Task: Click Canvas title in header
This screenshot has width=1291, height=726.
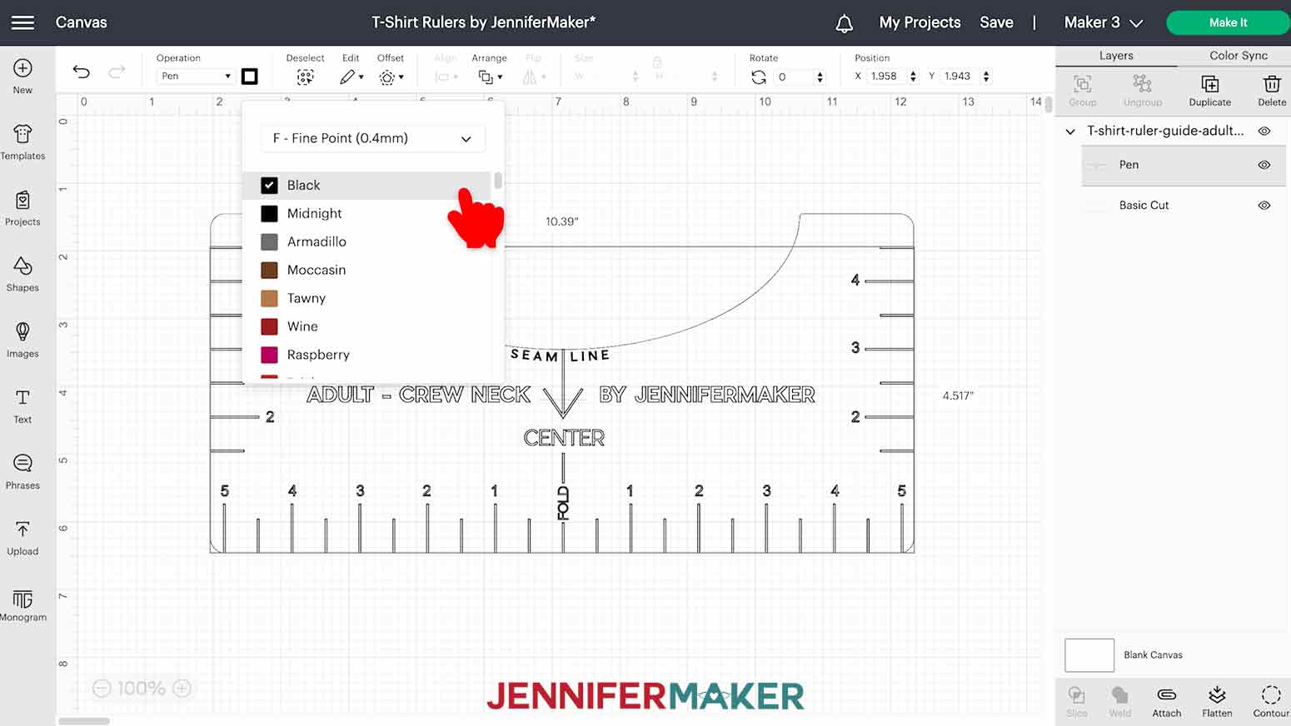Action: click(x=81, y=22)
